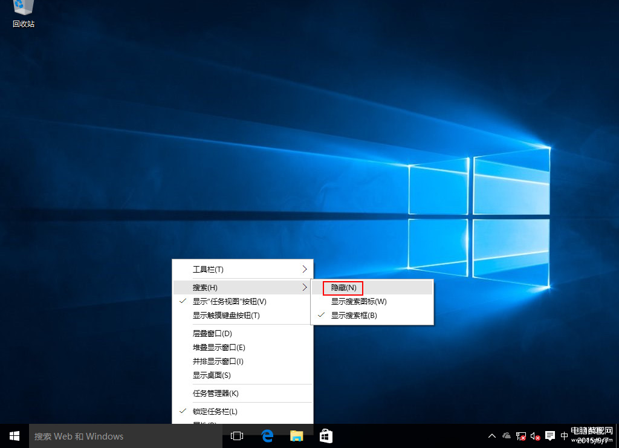Select 显示搜索图标(W) option

(372, 302)
